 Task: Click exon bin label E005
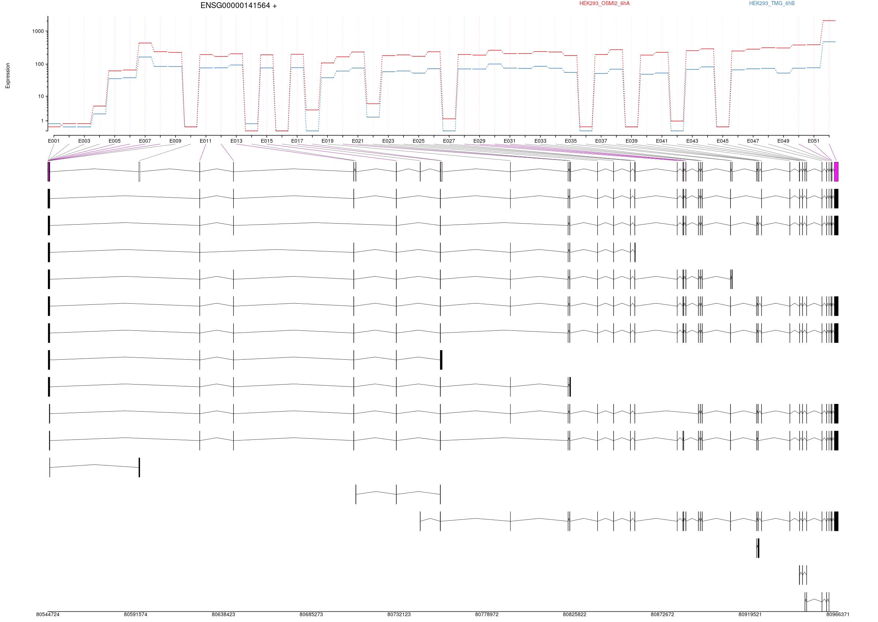point(115,141)
